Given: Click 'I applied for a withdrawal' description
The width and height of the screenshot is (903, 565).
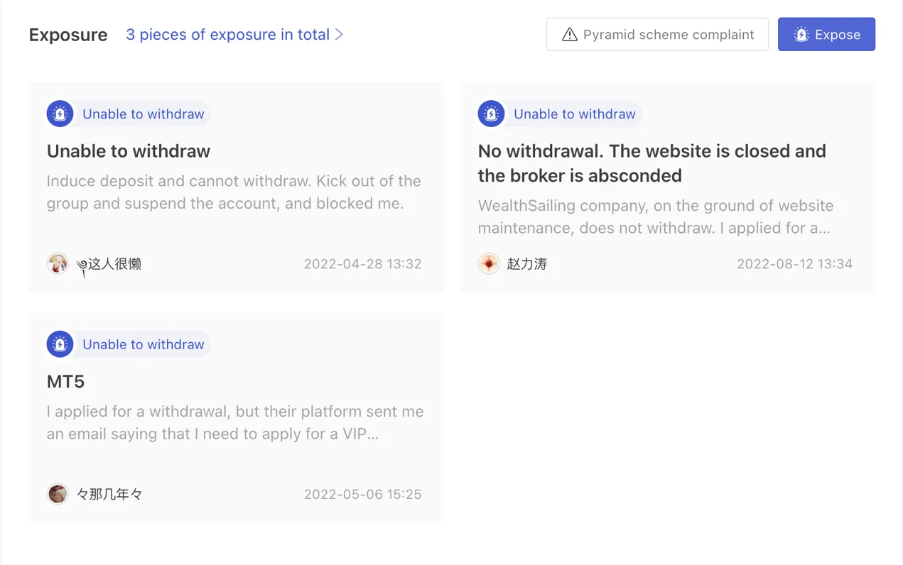Looking at the screenshot, I should [235, 422].
